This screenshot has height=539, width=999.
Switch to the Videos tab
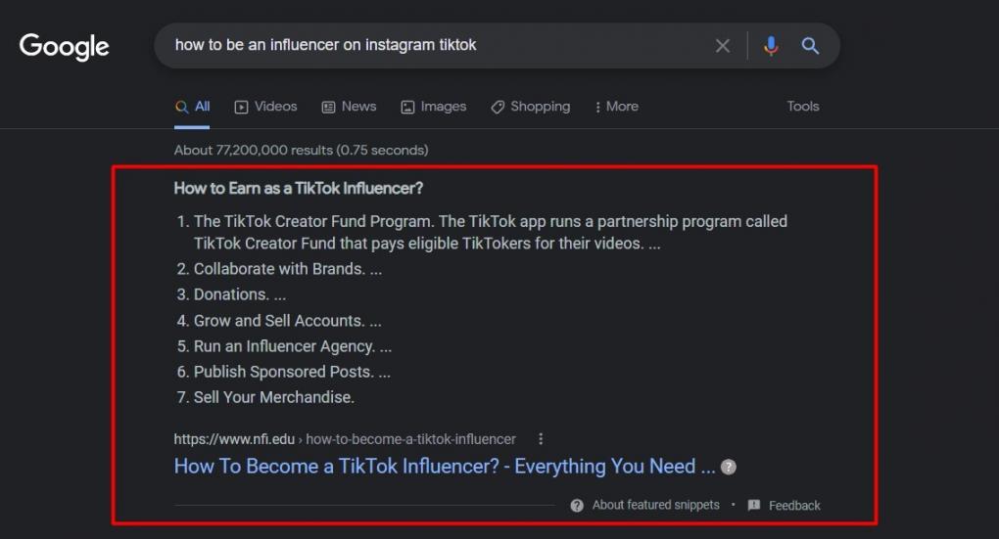coord(265,107)
